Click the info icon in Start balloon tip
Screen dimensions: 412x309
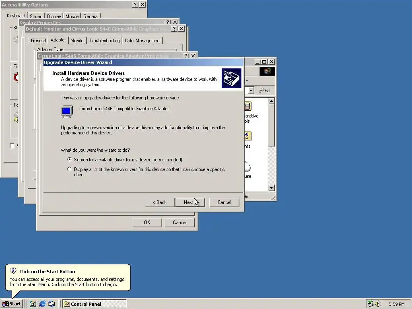13,270
